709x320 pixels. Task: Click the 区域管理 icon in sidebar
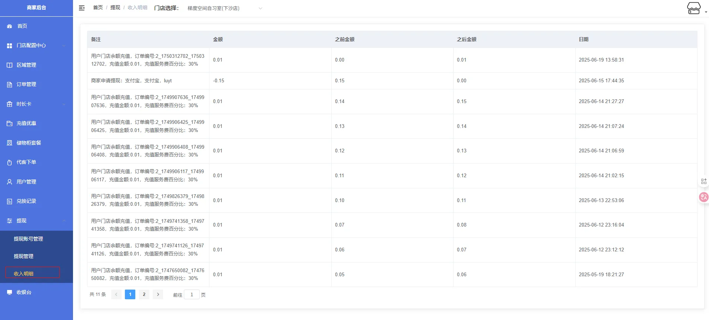[x=10, y=65]
